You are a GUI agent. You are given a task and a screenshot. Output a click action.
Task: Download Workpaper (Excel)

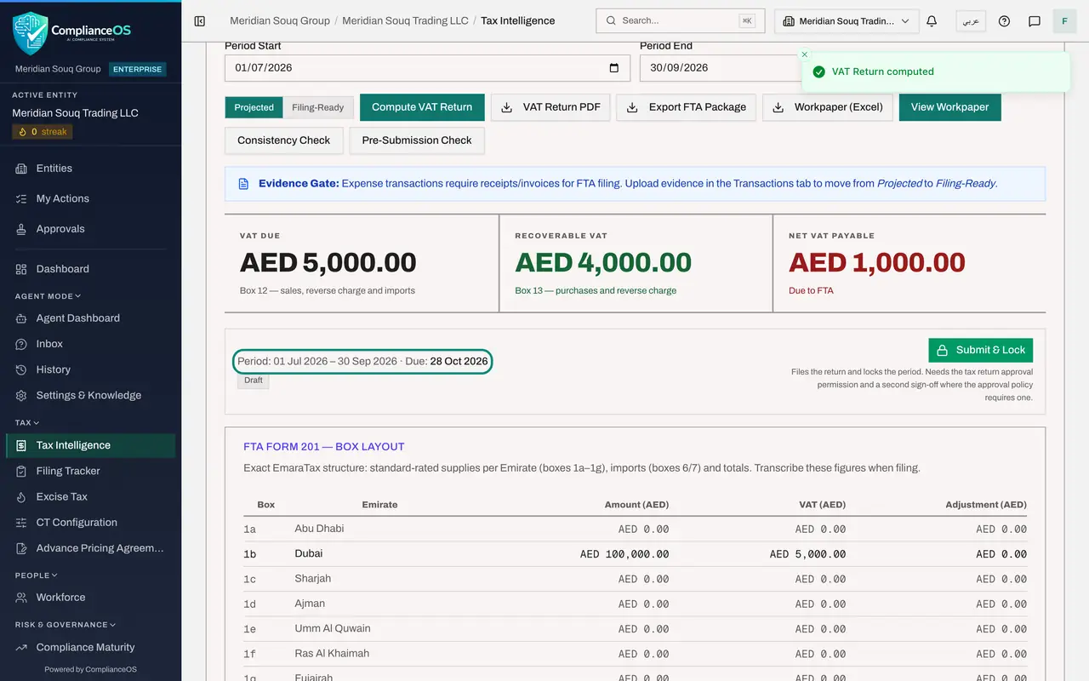[x=827, y=107]
